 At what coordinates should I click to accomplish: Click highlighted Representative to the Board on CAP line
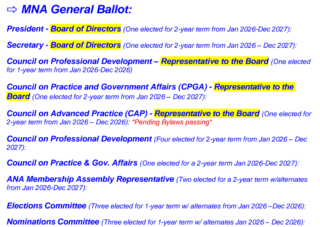click(x=207, y=113)
